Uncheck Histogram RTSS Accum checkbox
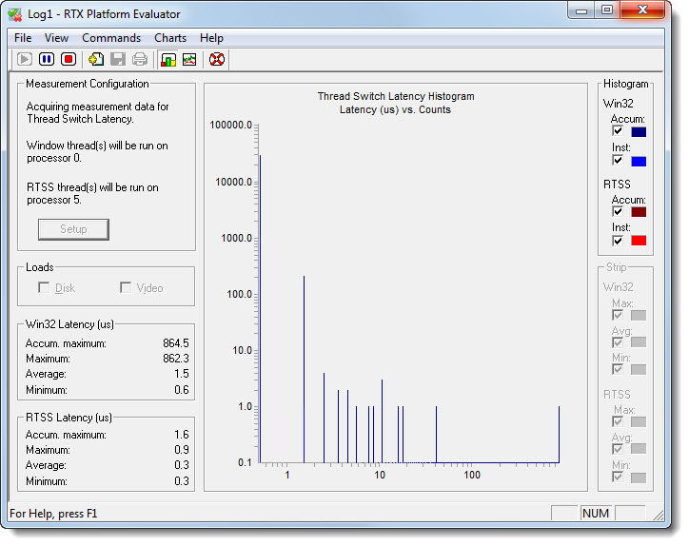The height and width of the screenshot is (546, 689). [618, 212]
